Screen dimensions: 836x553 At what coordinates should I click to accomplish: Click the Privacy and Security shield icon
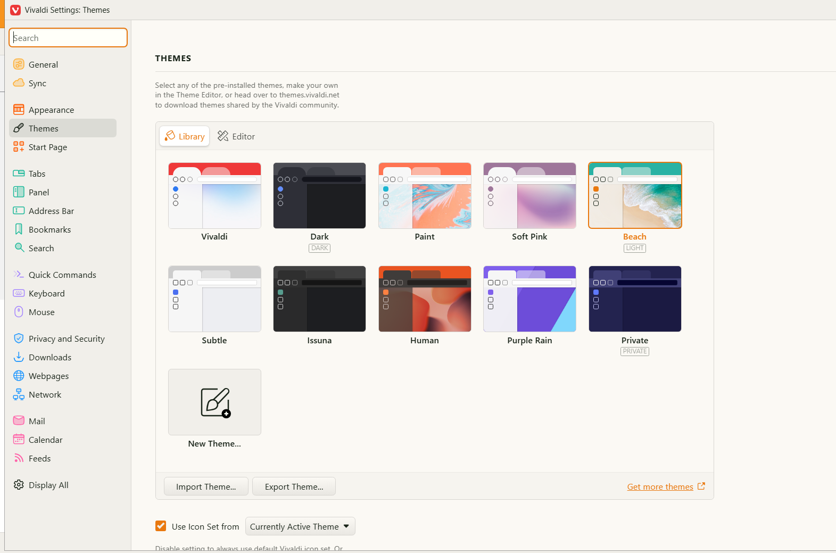click(19, 339)
